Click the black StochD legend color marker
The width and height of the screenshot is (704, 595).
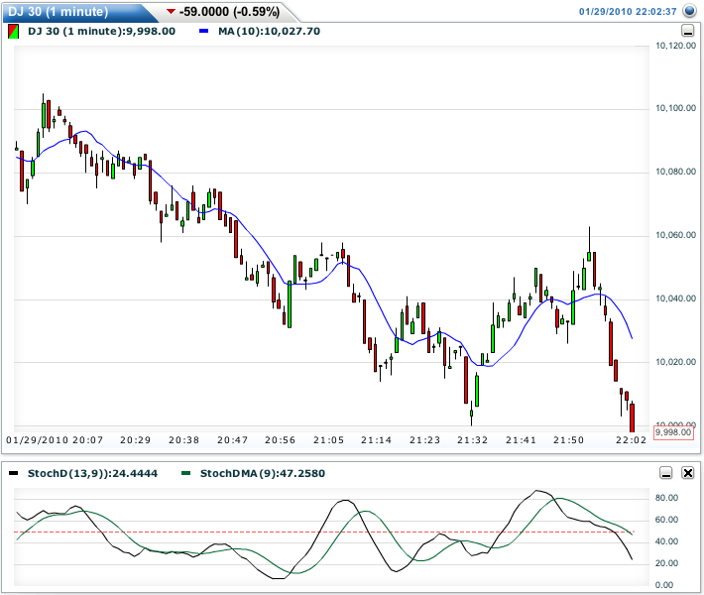pyautogui.click(x=13, y=473)
